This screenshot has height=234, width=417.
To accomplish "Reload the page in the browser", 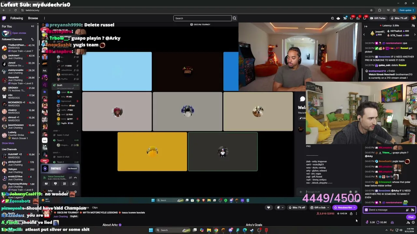I will coord(15,10).
